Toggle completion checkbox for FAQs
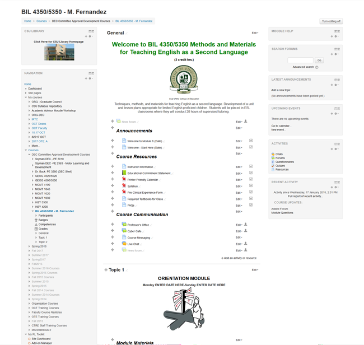This screenshot has width=364, height=345. point(251,205)
